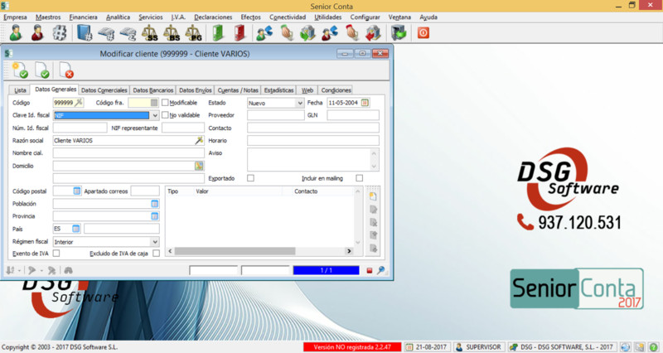Switch to the Condiciones tab

336,90
